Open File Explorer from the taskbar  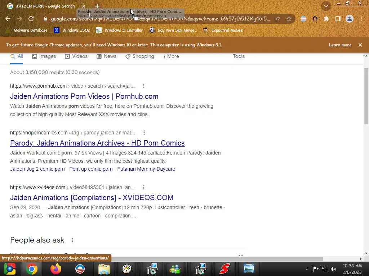tap(104, 269)
